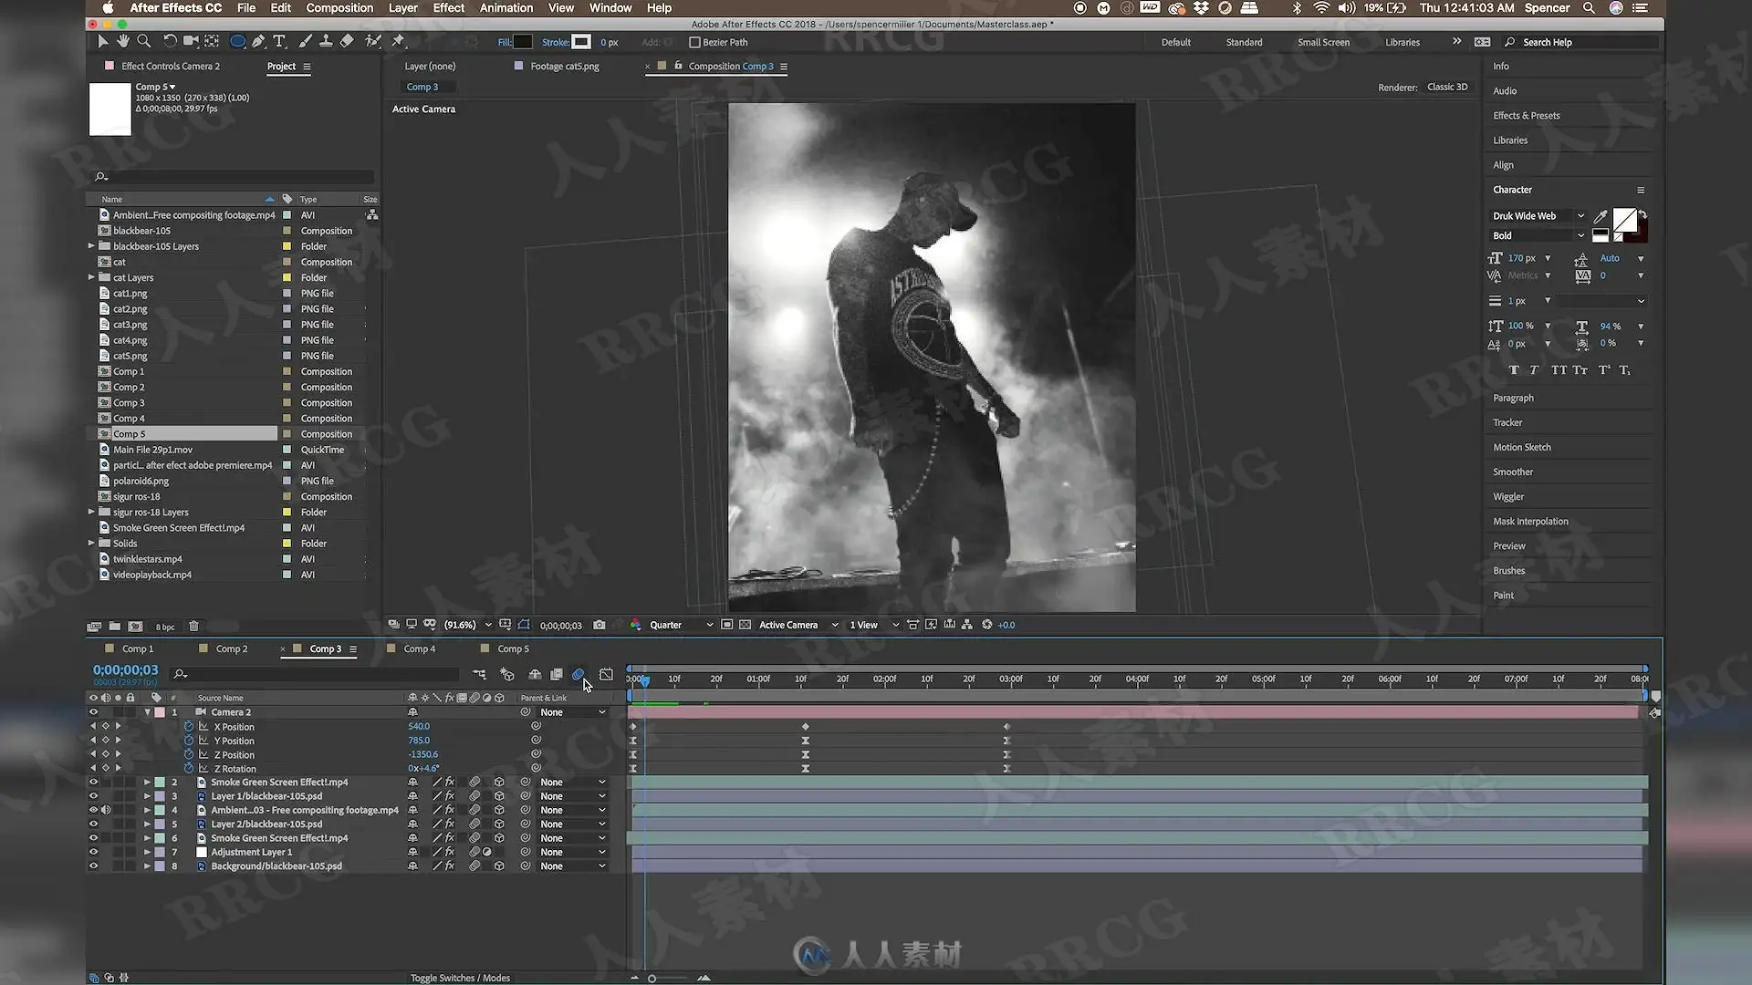This screenshot has width=1752, height=985.
Task: Open the Effects & Presets panel
Action: 1526,116
